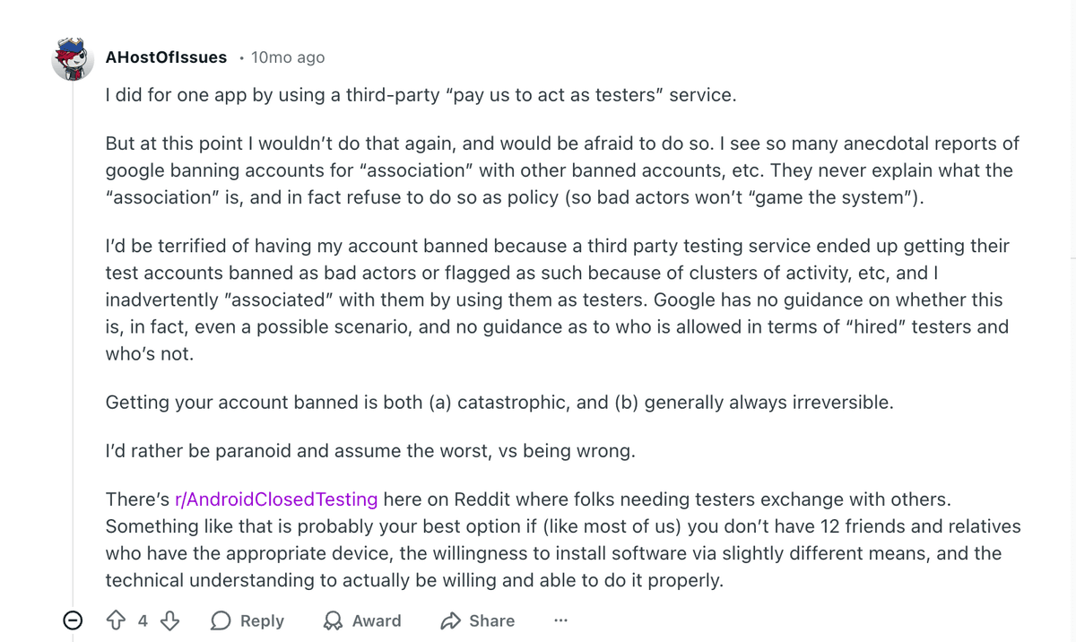Screen dimensions: 1076x642
Task: Open the permalink via the 10mo ago timestamp
Action: [287, 56]
